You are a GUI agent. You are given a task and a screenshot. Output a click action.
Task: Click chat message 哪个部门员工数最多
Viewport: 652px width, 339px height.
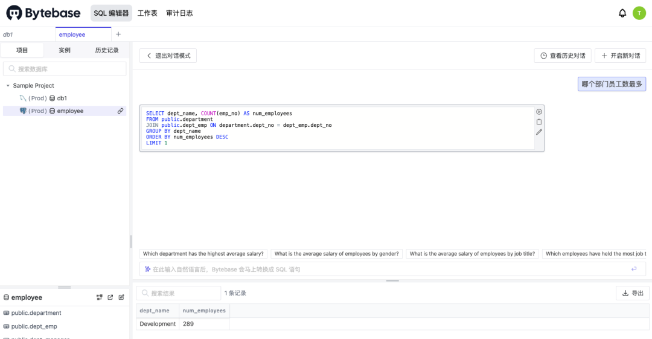pos(612,84)
